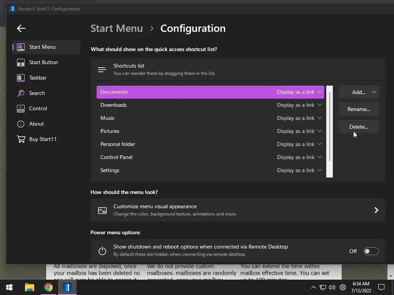Click the Start Menu breadcrumb link
Viewport: 394px width, 295px height.
[x=117, y=28]
